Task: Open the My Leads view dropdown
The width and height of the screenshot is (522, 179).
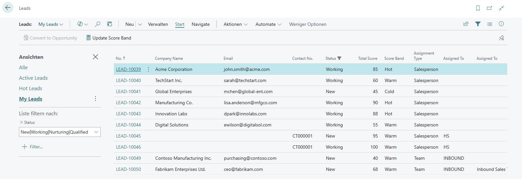Action: (x=51, y=24)
